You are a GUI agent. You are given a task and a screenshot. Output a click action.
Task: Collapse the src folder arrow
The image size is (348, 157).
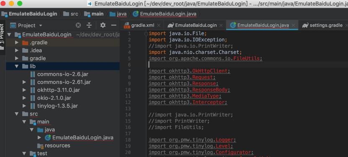pos(17,114)
